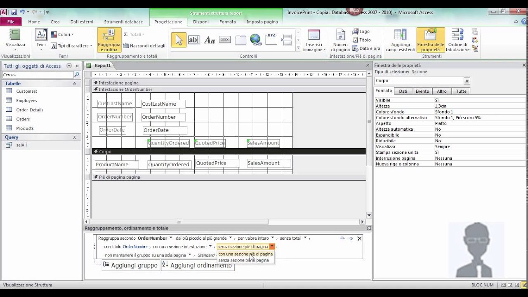Image resolution: width=528 pixels, height=297 pixels.
Task: Switch to the Imposta pagina tab
Action: 262,22
